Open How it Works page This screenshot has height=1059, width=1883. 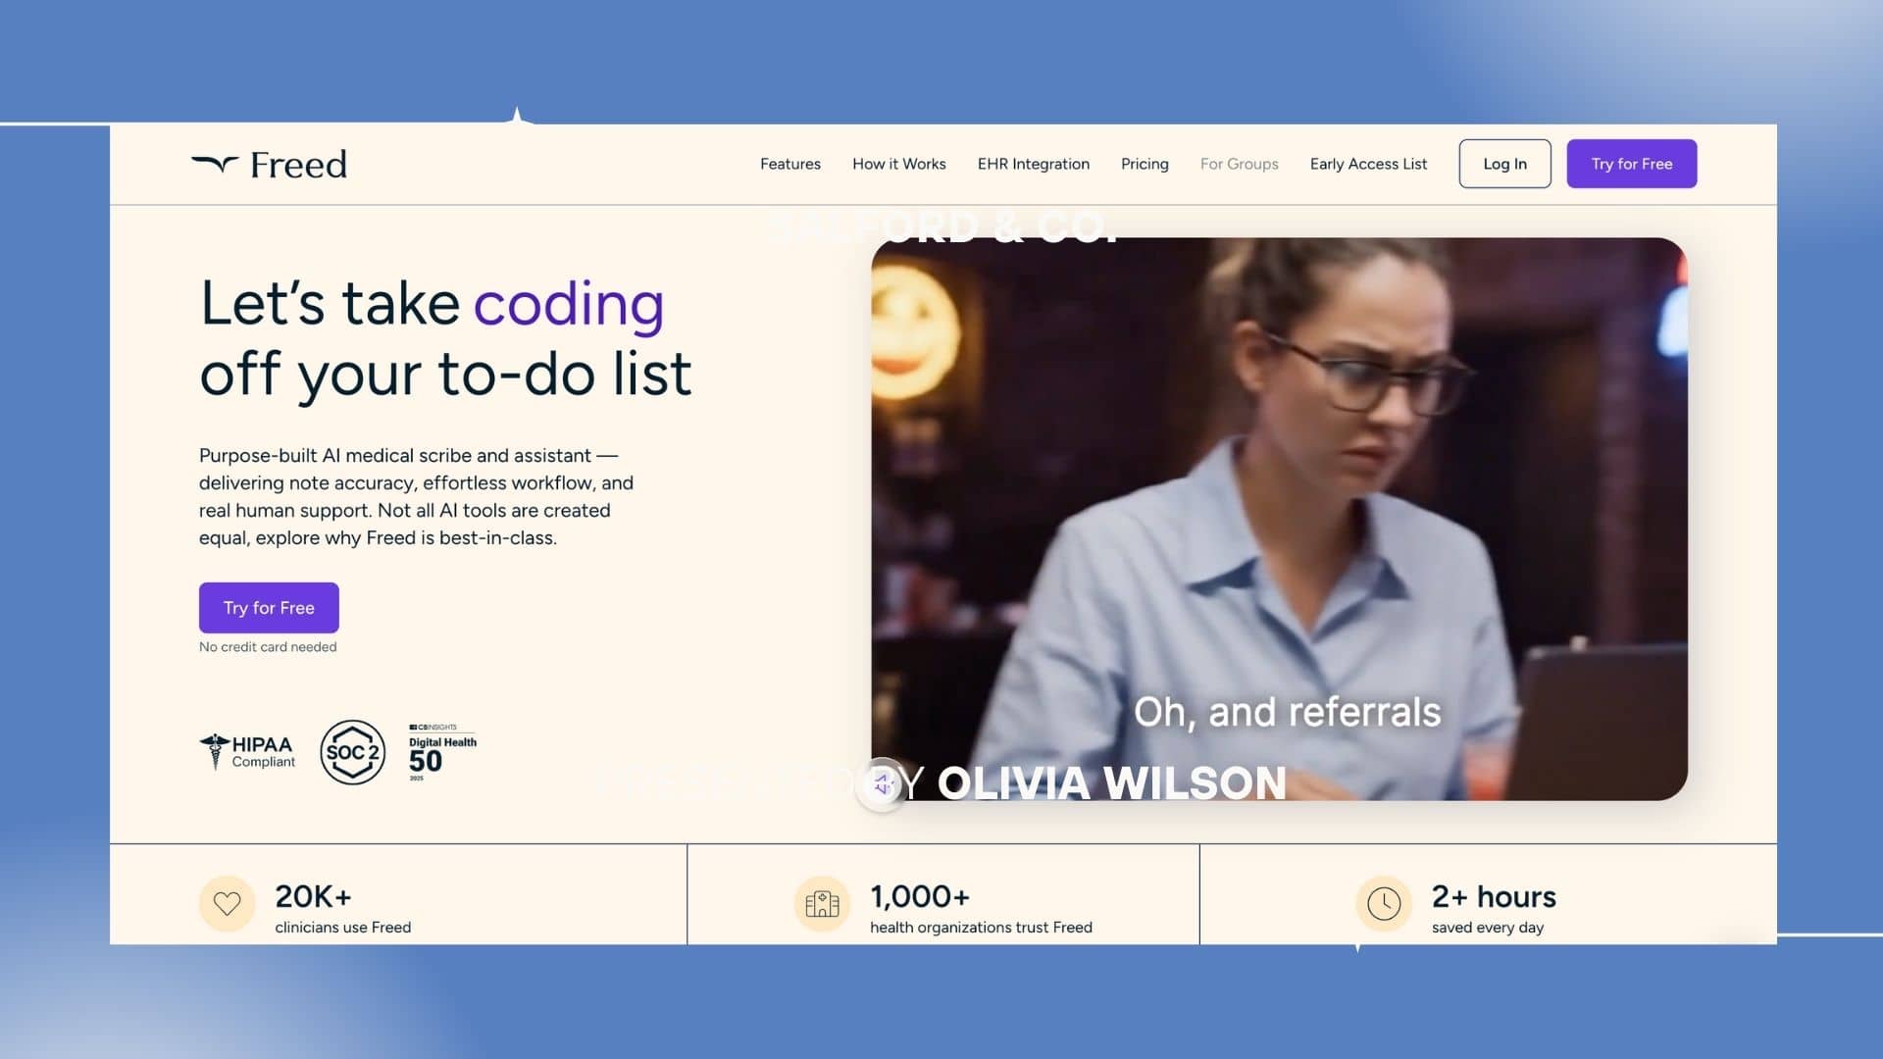tap(898, 164)
